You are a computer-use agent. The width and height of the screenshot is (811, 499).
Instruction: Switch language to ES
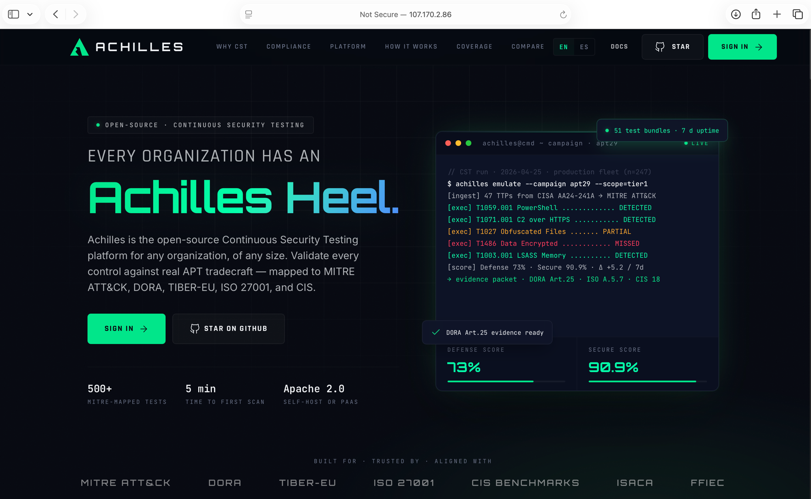click(x=584, y=47)
